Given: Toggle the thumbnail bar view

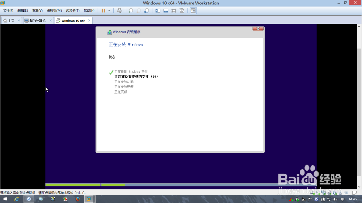Looking at the screenshot, I should pyautogui.click(x=166, y=10).
